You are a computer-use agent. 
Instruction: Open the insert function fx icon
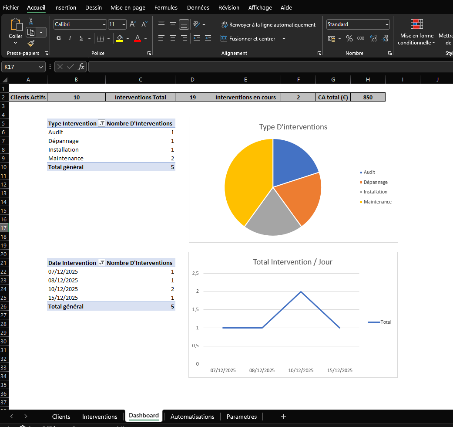tap(81, 67)
